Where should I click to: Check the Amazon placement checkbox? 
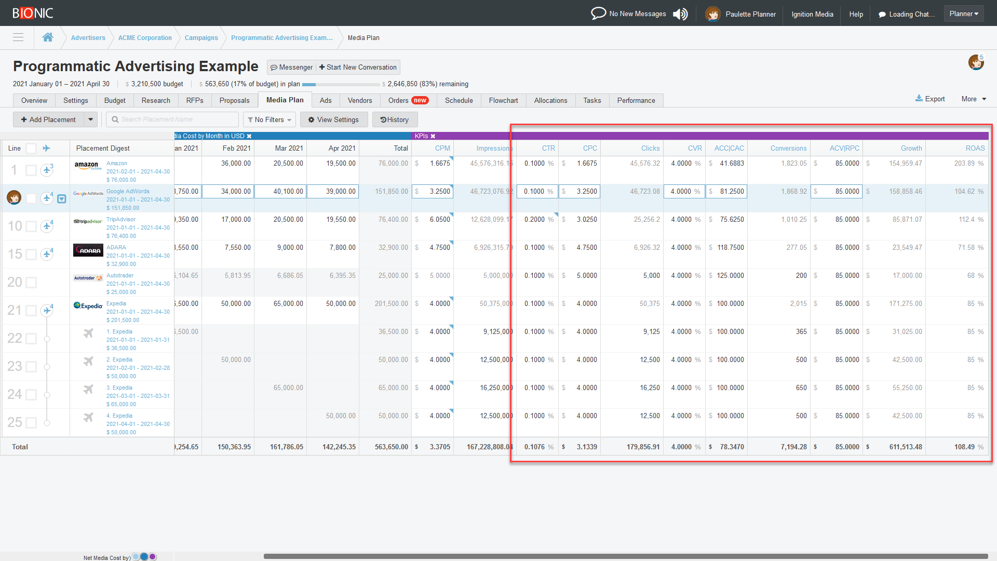coord(31,170)
